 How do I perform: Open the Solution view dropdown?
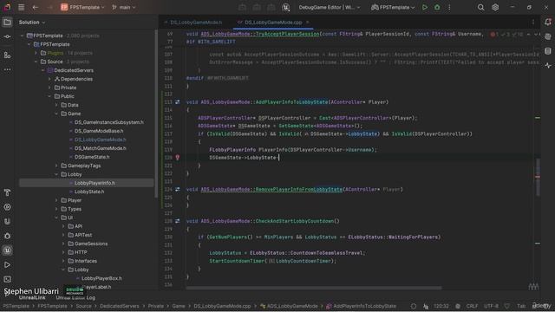click(32, 23)
